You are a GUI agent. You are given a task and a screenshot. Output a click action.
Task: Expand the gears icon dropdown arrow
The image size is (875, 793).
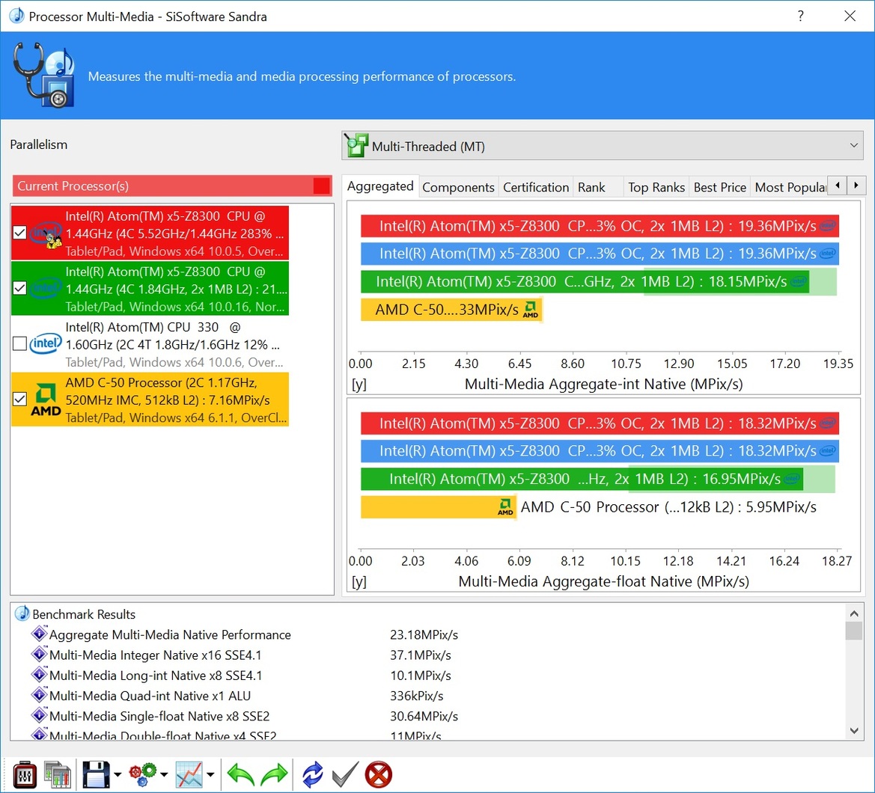163,774
